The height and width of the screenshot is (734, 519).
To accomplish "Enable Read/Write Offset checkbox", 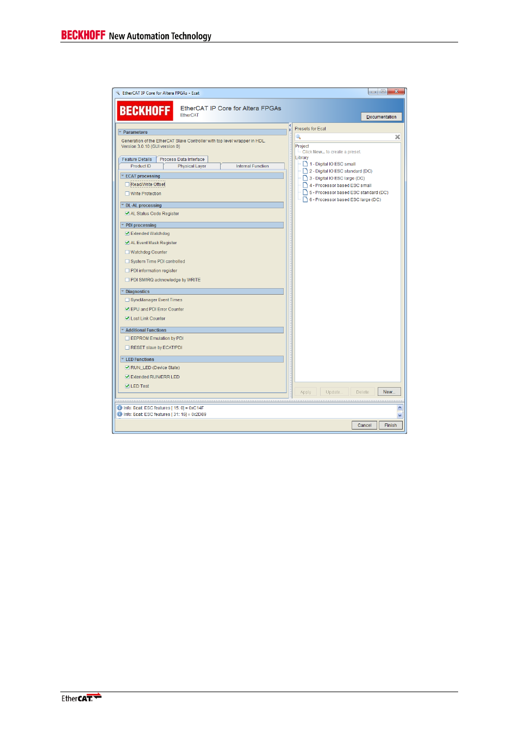I will tap(127, 184).
